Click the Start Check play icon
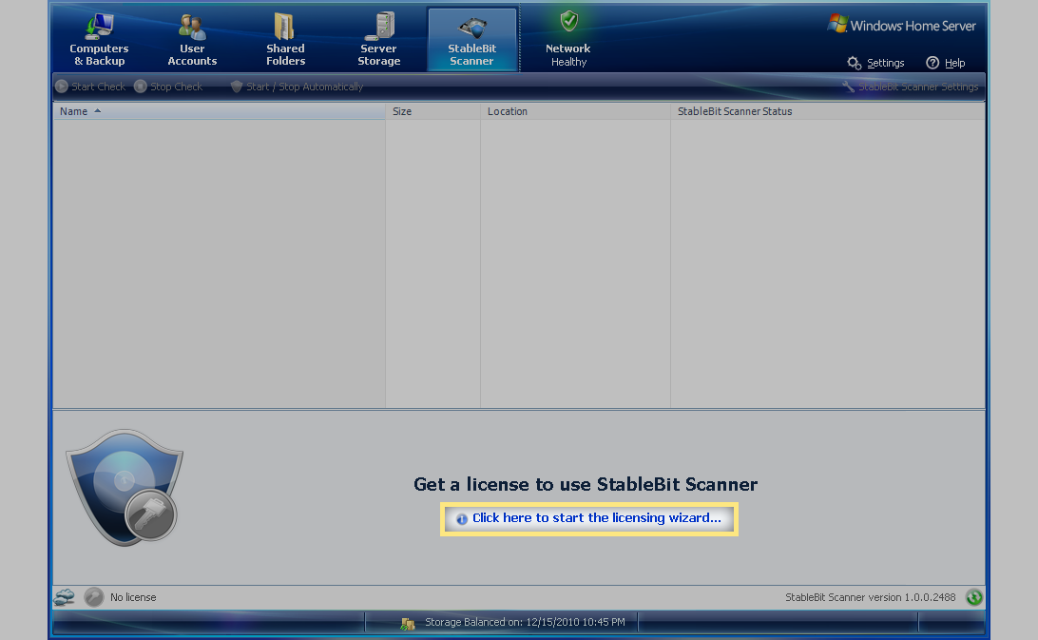Viewport: 1038px width, 640px height. (x=62, y=87)
